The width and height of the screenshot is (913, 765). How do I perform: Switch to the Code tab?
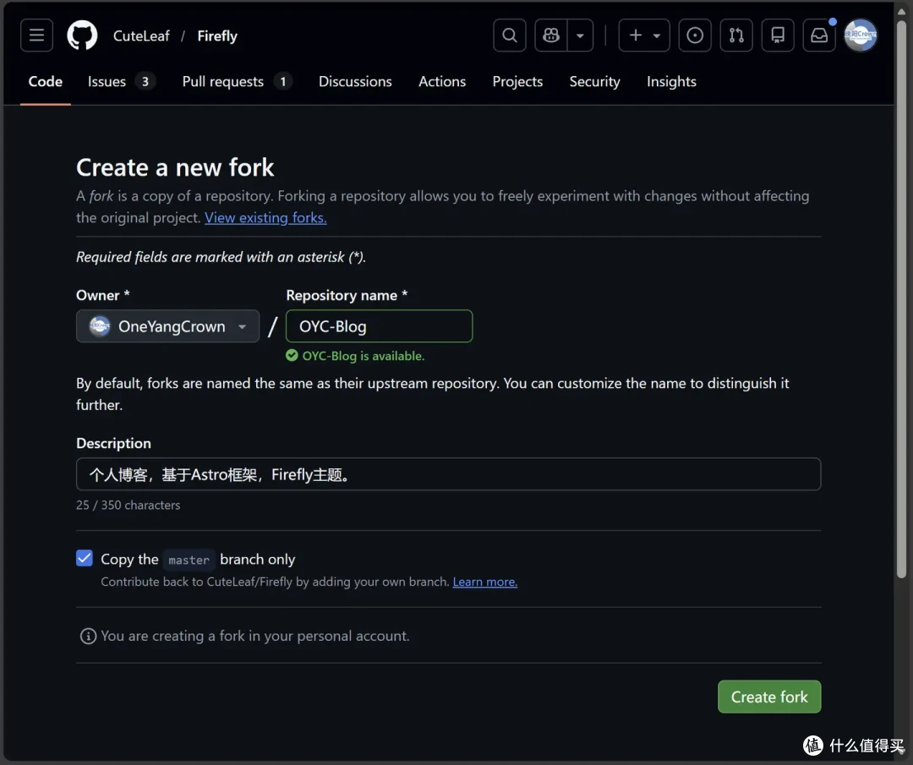pos(46,81)
